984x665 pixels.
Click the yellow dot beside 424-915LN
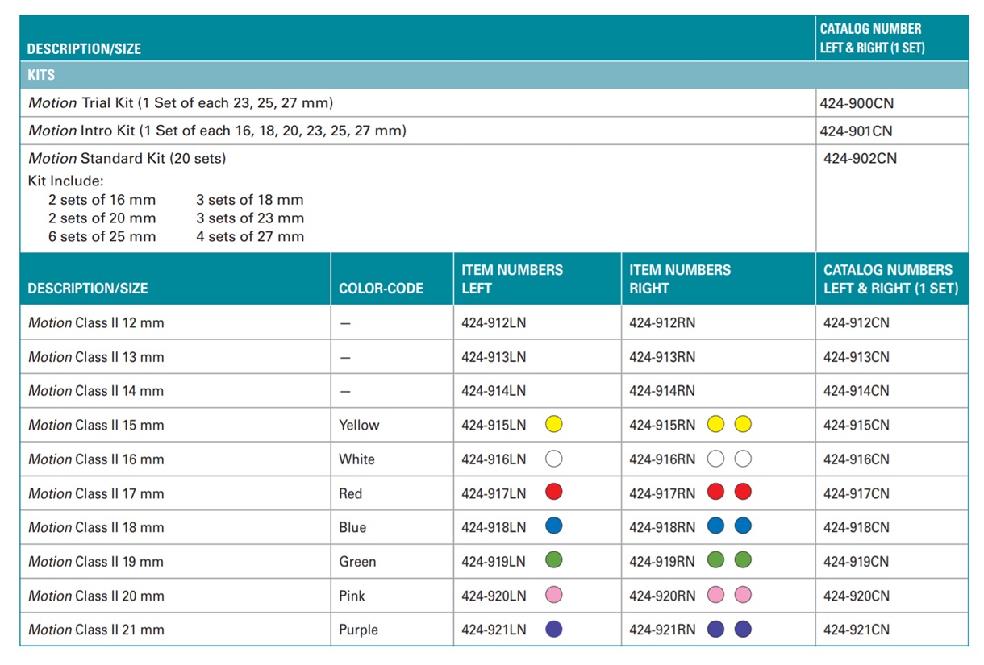pos(553,424)
